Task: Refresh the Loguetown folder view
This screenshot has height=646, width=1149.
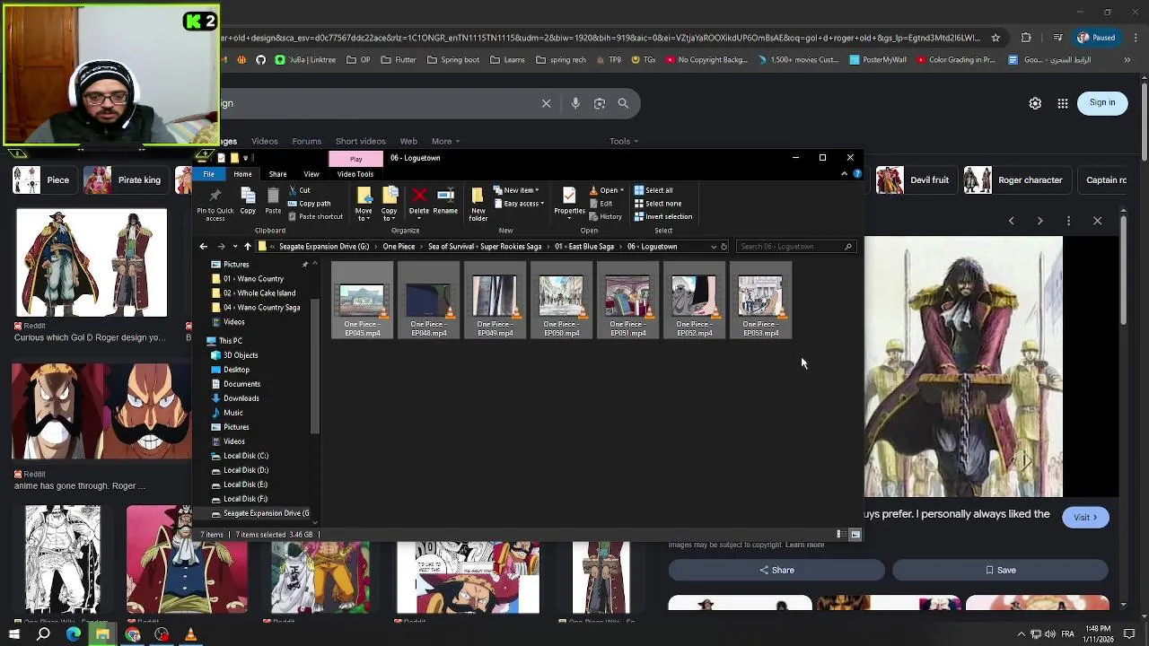Action: pyautogui.click(x=724, y=247)
